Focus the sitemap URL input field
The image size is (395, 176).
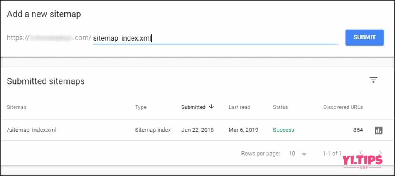pyautogui.click(x=215, y=38)
